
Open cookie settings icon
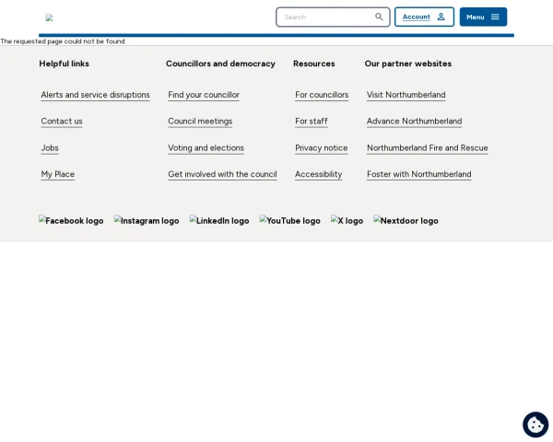click(x=535, y=425)
